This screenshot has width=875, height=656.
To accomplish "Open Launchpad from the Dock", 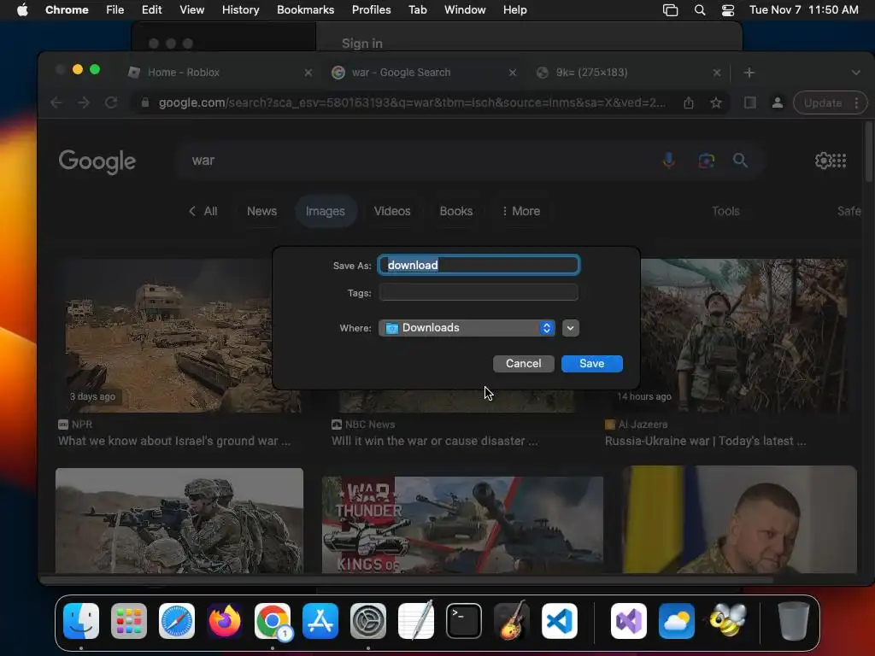I will click(x=129, y=621).
